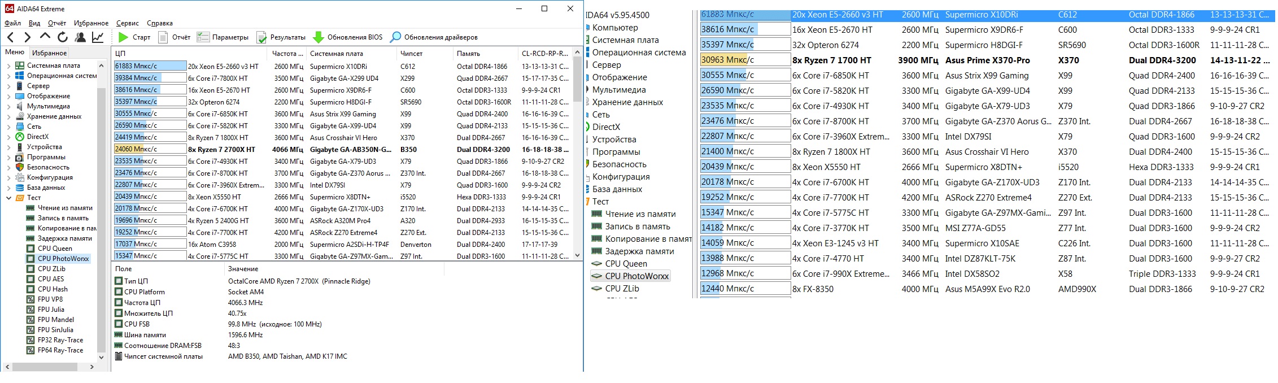Open the Отчёт menu in menu bar
Image resolution: width=1278 pixels, height=383 pixels.
click(57, 23)
